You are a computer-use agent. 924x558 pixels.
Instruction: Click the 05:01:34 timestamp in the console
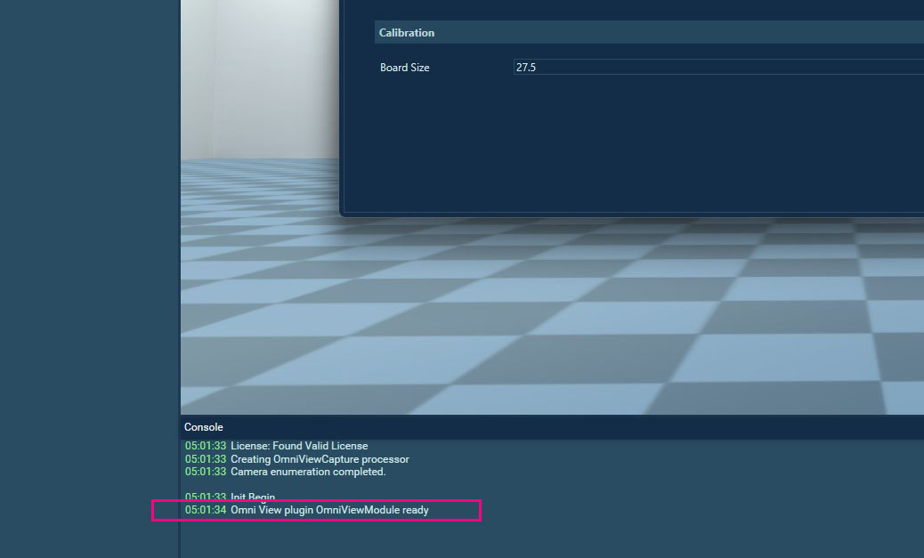click(x=206, y=511)
